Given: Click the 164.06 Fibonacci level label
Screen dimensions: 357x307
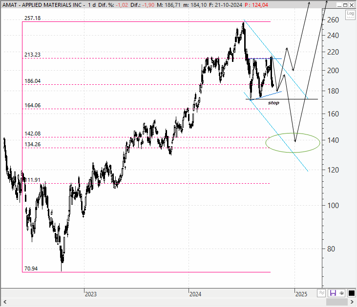Looking at the screenshot, I should tap(33, 105).
